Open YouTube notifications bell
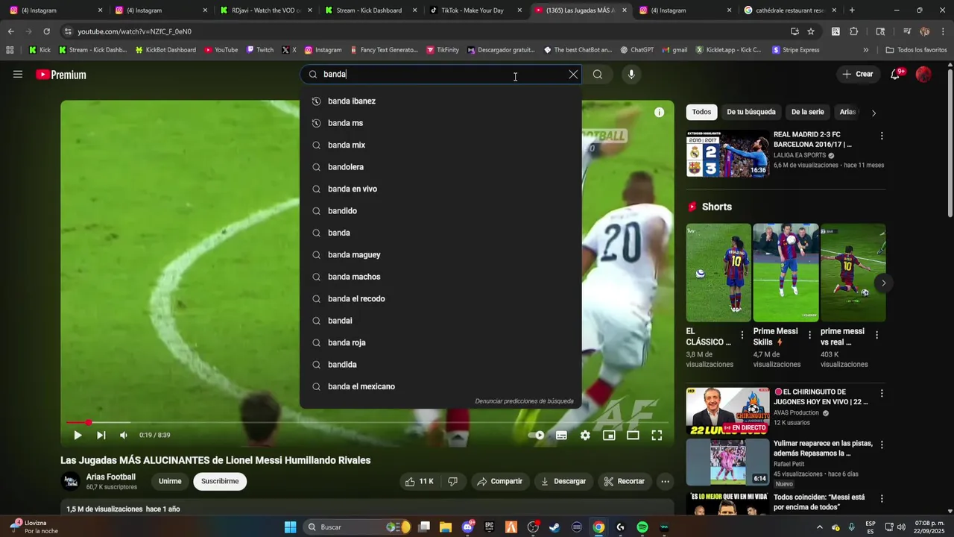Image resolution: width=954 pixels, height=537 pixels. [895, 75]
